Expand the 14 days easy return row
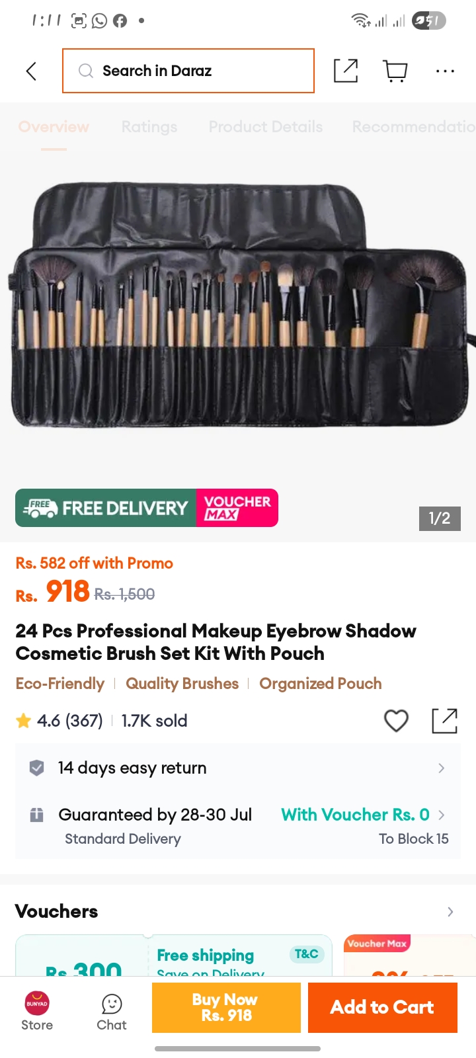 click(x=238, y=768)
